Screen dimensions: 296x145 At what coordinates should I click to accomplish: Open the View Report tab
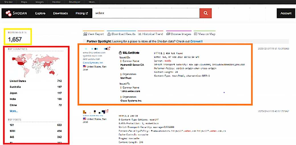(93, 34)
